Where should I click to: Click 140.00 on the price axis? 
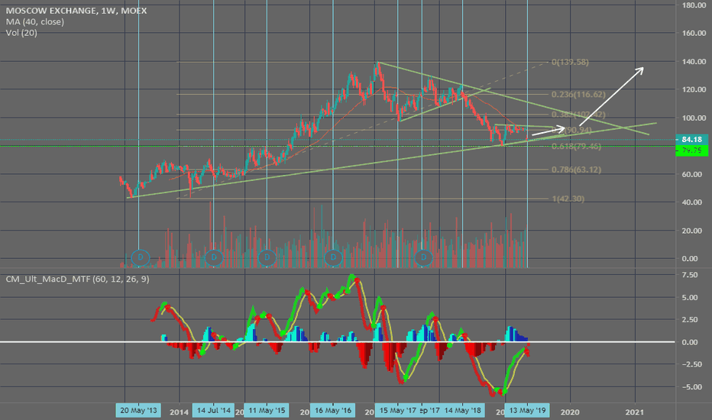[x=694, y=61]
